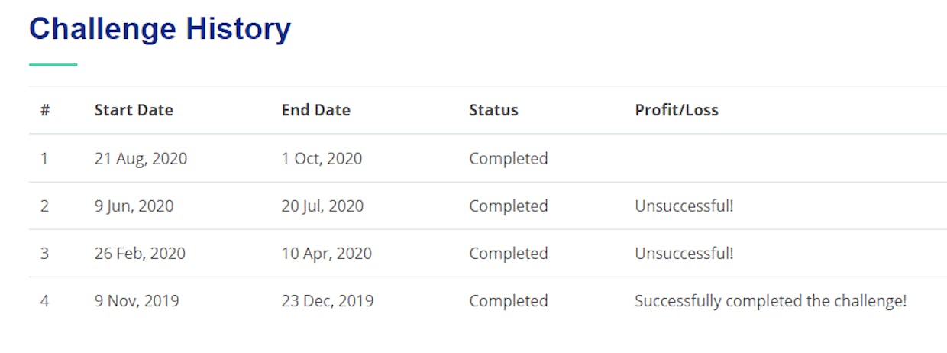Viewport: 947px width, 353px height.
Task: Click end date 10 Apr, 2020
Action: tap(327, 254)
